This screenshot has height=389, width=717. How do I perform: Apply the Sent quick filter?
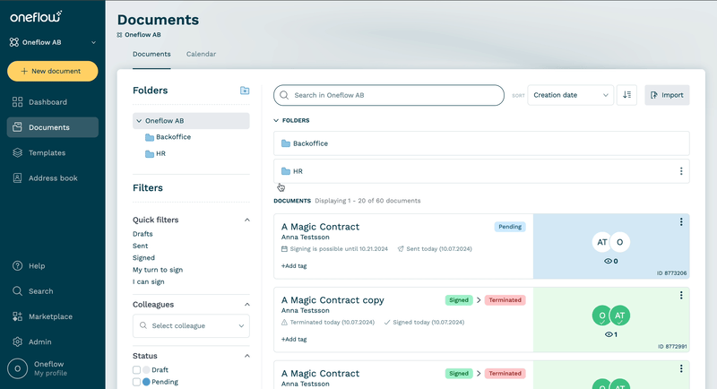pos(141,246)
